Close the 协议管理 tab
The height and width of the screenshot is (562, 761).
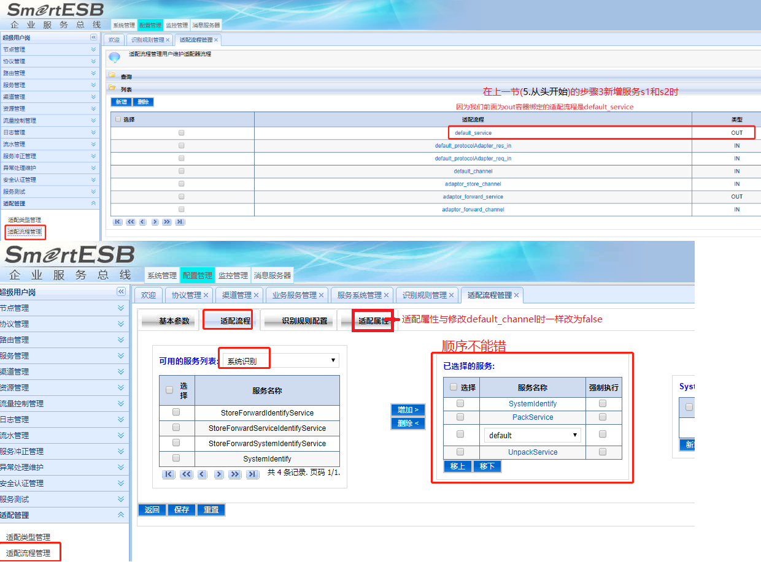(206, 295)
